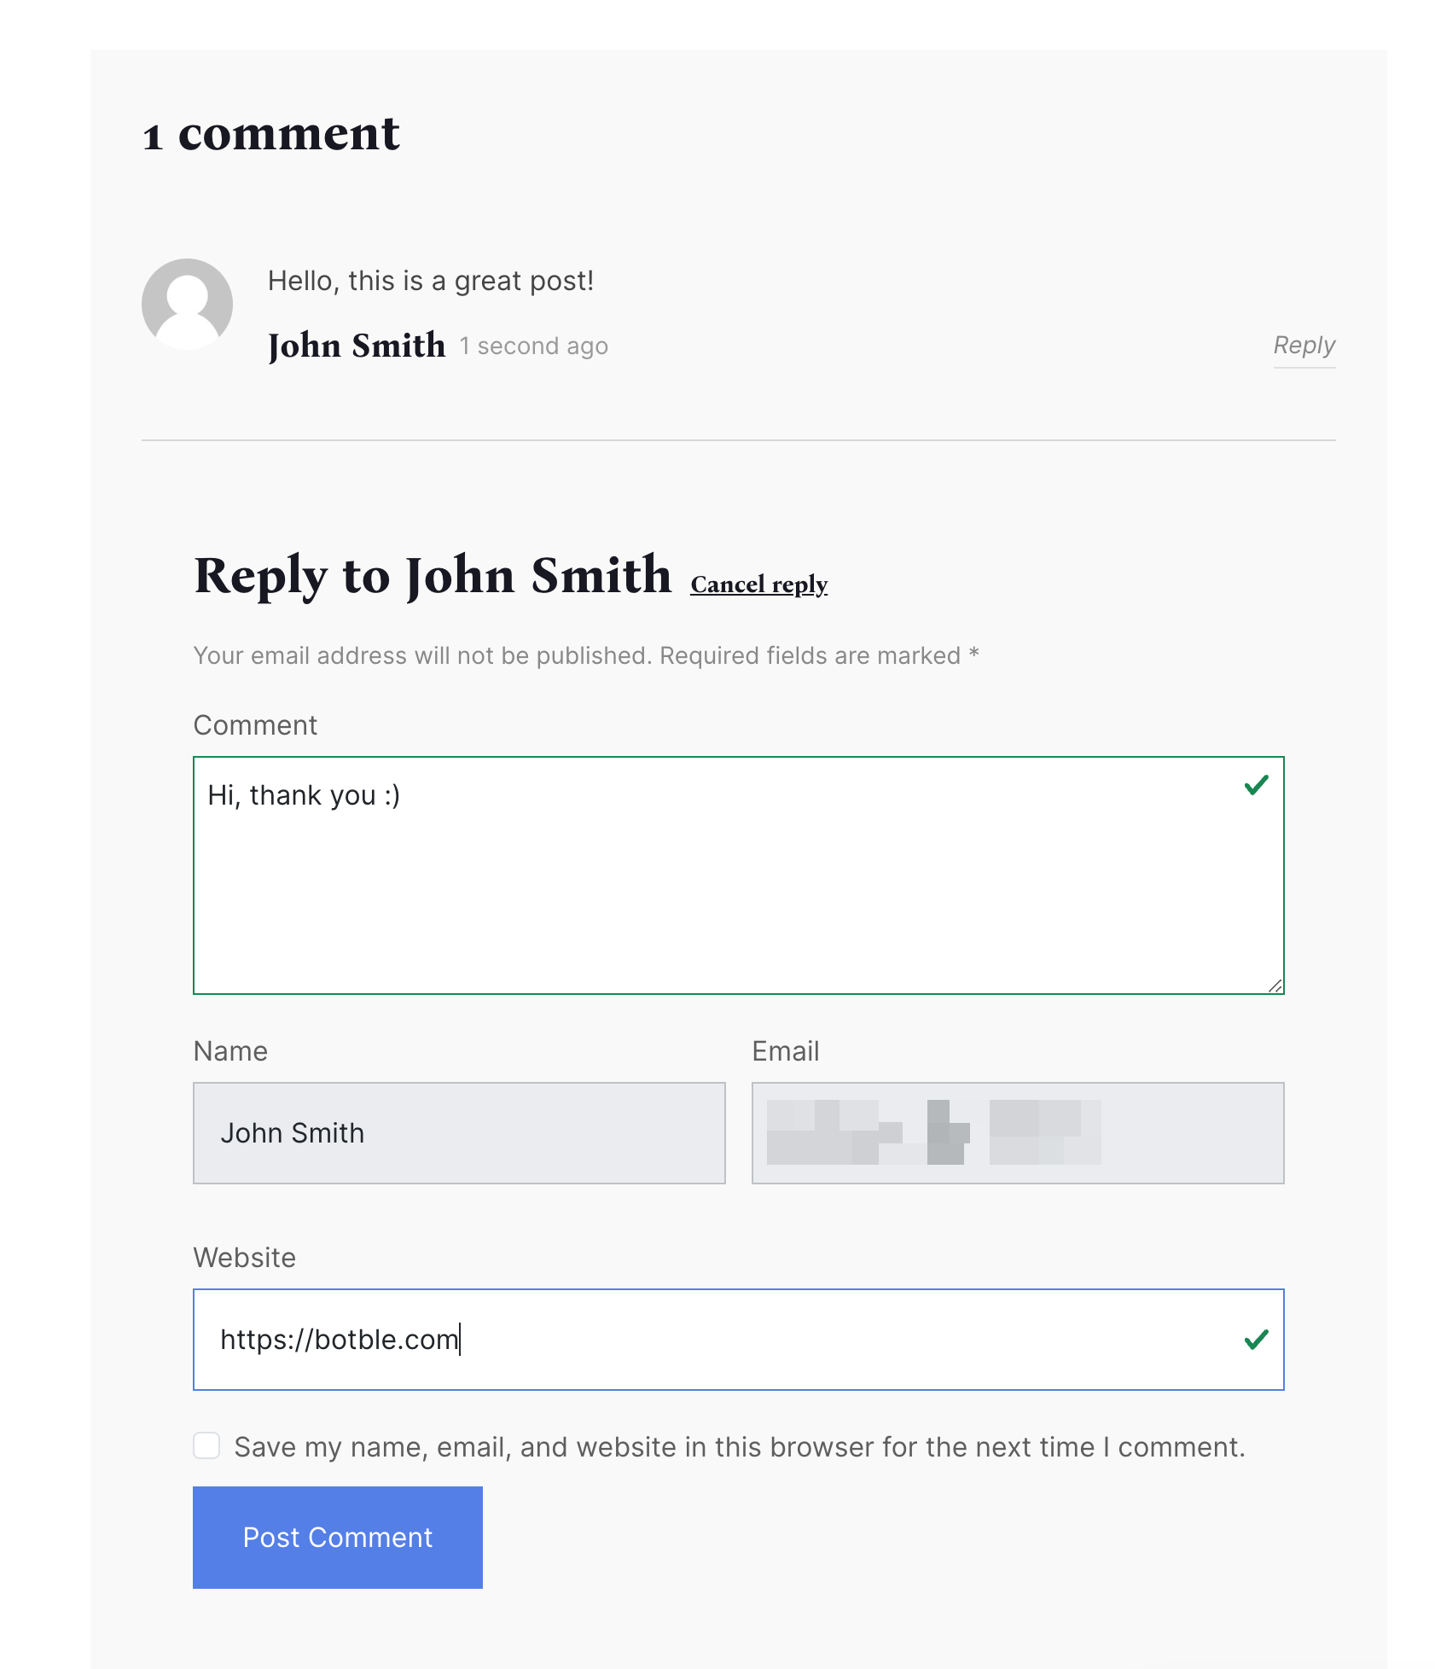Click the Website field with botble.com URL
Image resolution: width=1435 pixels, height=1669 pixels.
734,1339
